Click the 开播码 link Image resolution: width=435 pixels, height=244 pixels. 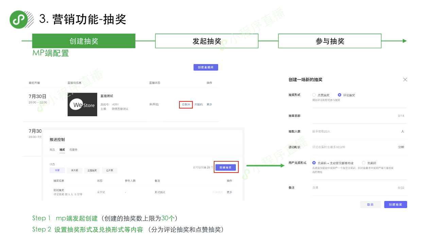coord(198,105)
